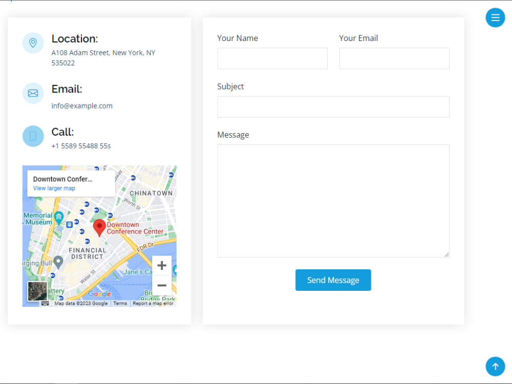Click the phone call icon

pyautogui.click(x=33, y=136)
